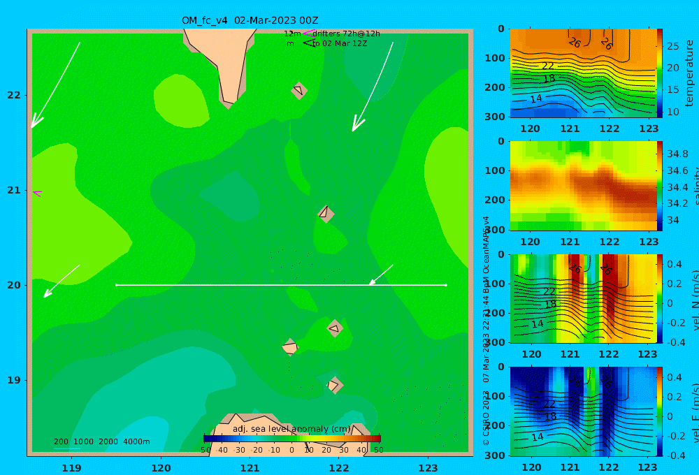Image resolution: width=699 pixels, height=475 pixels.
Task: Click the salinity cross-section plot
Action: (584, 187)
